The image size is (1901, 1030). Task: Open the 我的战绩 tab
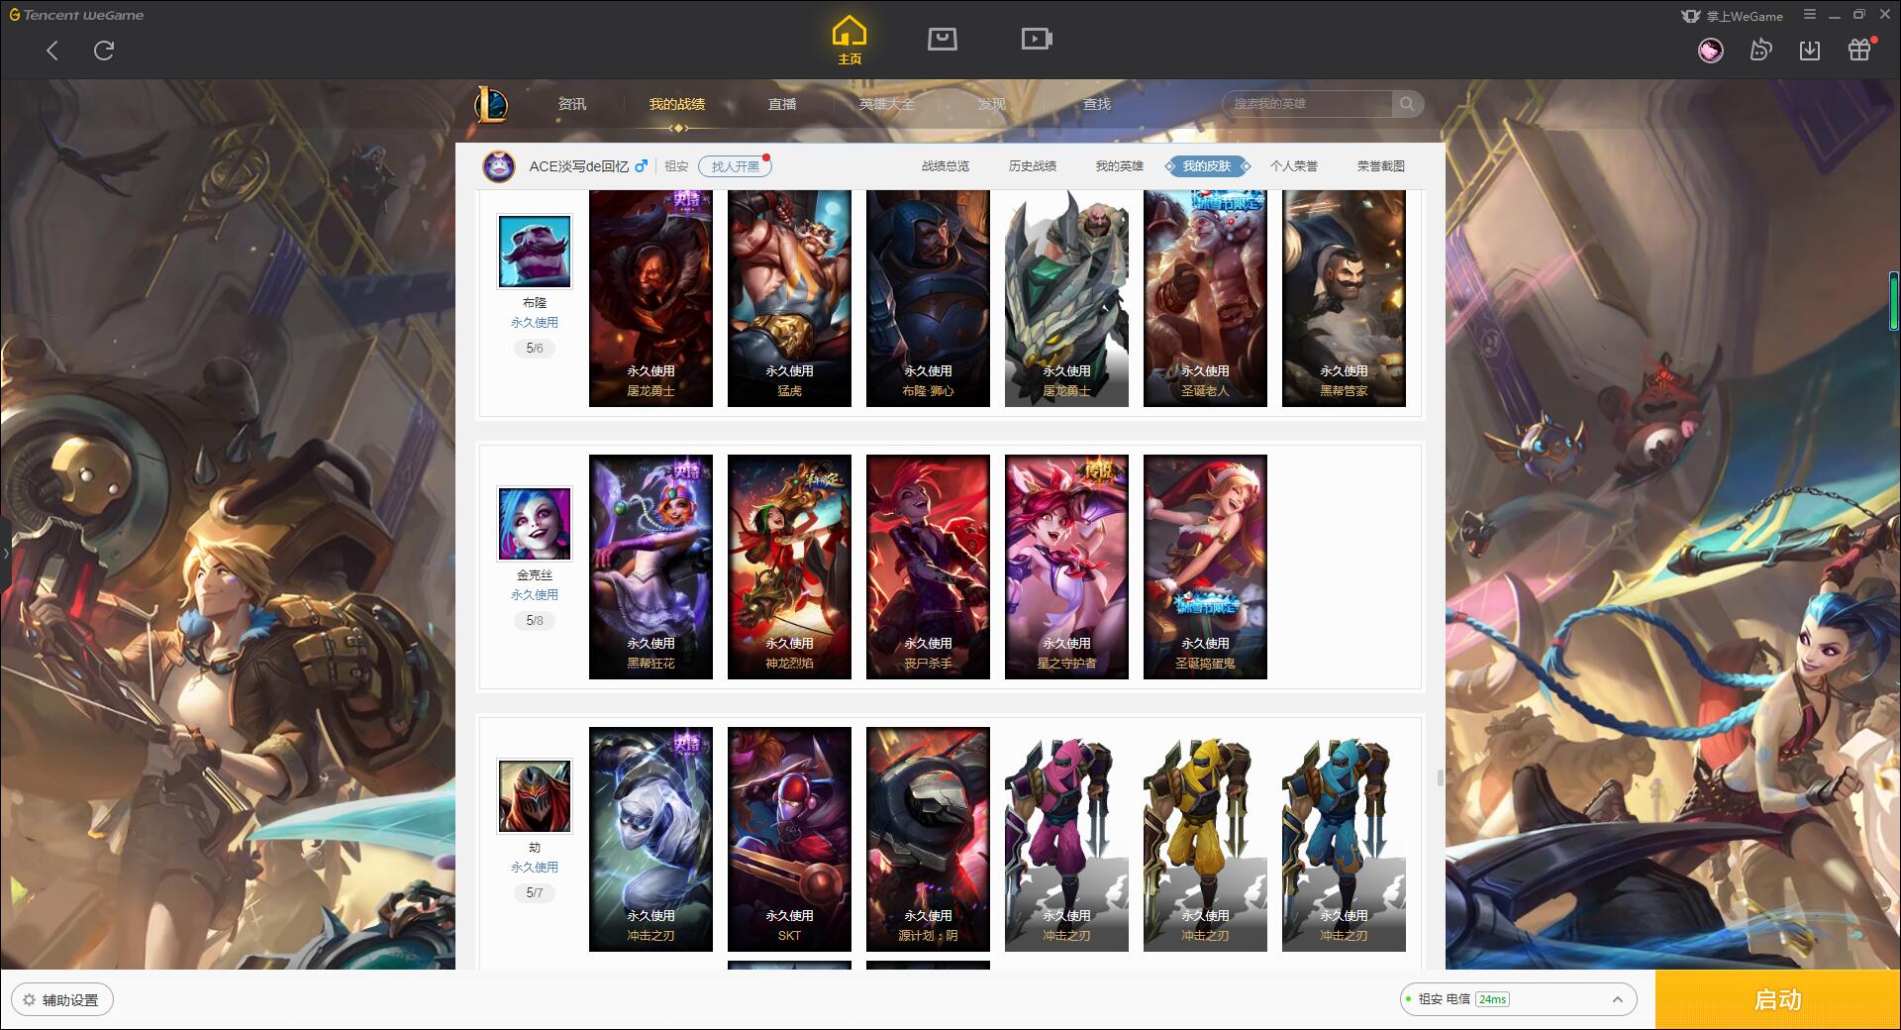coord(677,104)
